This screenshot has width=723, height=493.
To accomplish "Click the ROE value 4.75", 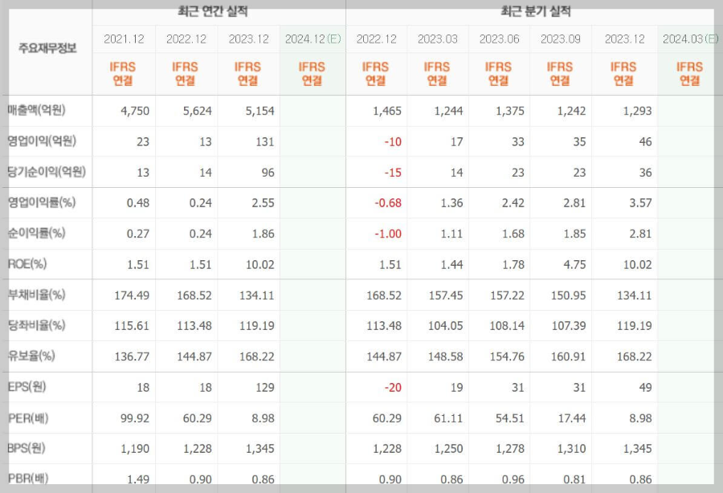I will pyautogui.click(x=574, y=265).
